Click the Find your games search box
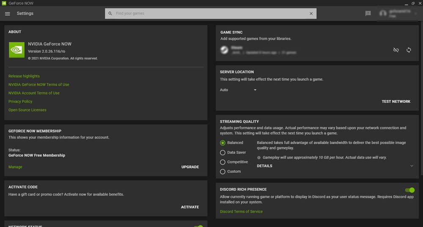Image resolution: width=423 pixels, height=227 pixels. [210, 14]
